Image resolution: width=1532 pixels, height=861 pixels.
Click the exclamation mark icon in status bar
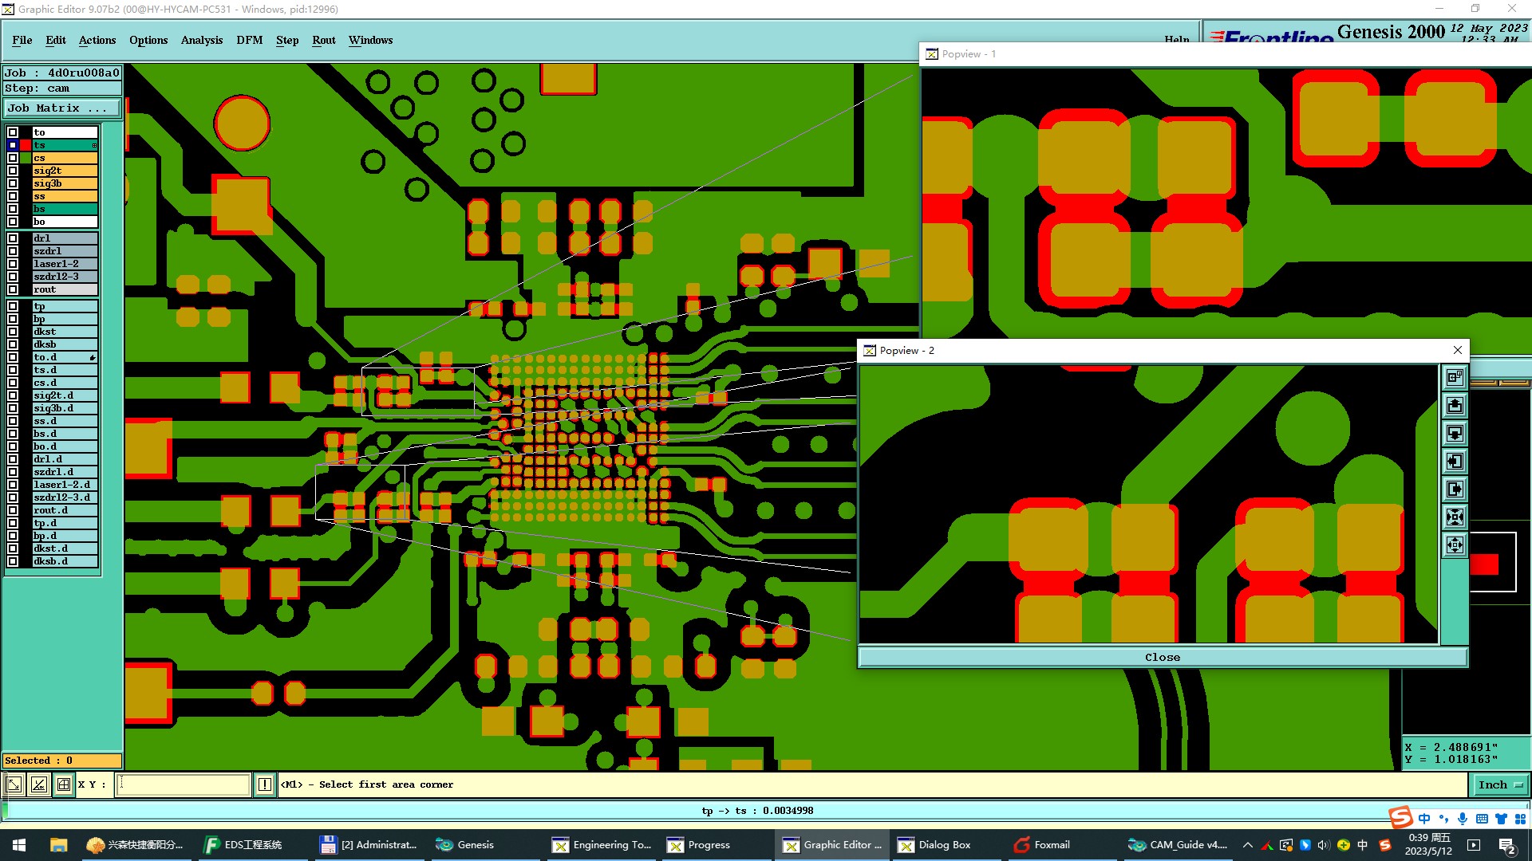[x=265, y=784]
